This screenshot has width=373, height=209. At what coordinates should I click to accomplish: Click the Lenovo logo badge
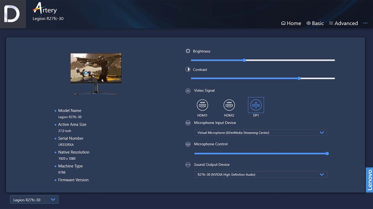point(369,180)
